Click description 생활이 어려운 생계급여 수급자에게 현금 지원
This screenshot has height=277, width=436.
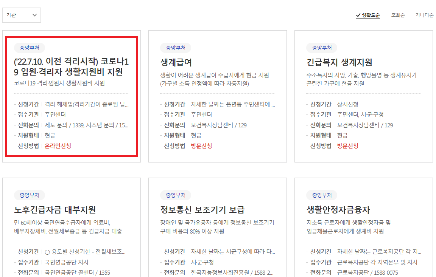[x=214, y=79]
